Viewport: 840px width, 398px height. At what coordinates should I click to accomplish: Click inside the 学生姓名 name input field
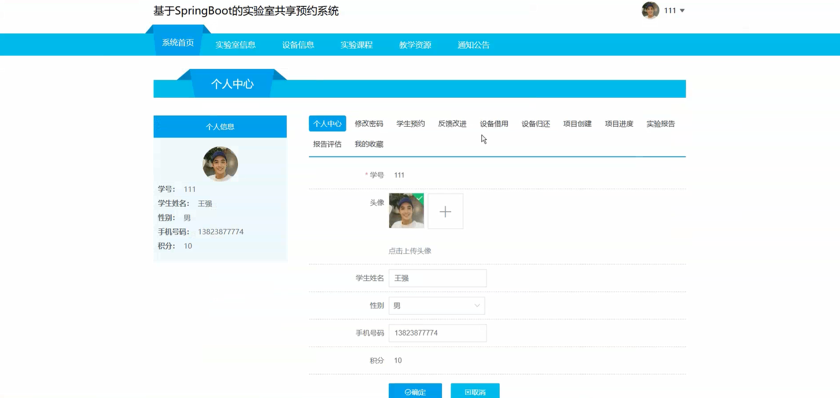pyautogui.click(x=437, y=278)
